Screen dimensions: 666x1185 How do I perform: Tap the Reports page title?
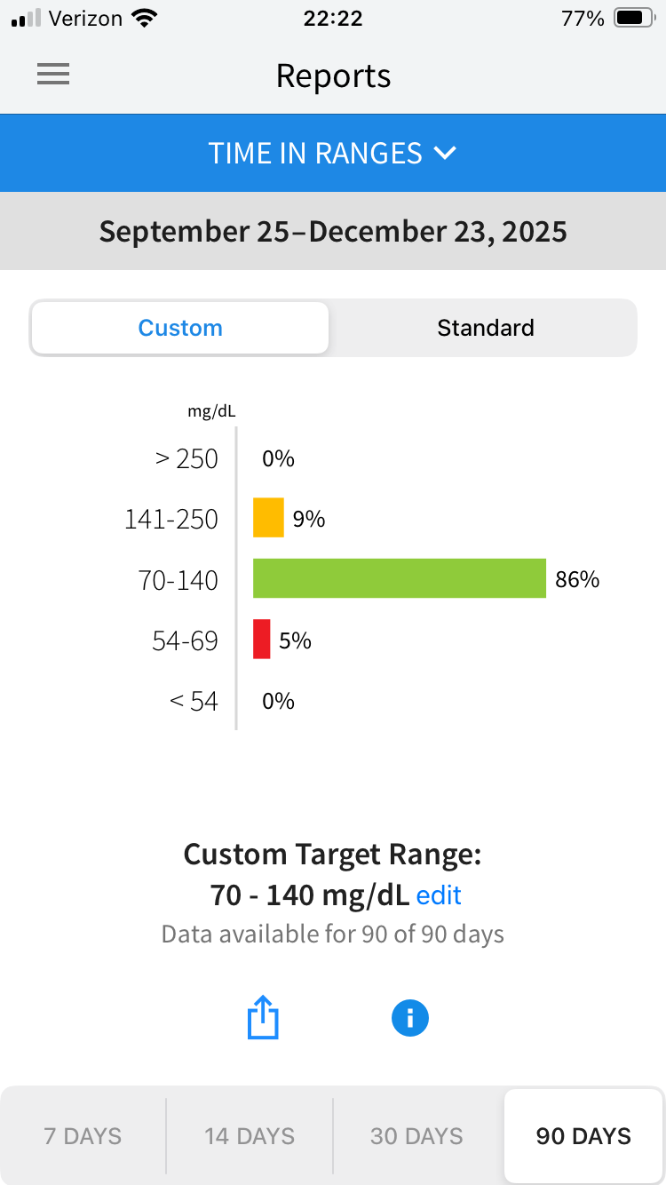(333, 76)
